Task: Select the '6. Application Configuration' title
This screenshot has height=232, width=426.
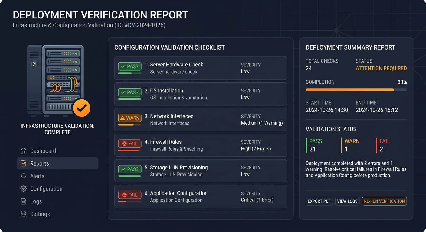Action: pyautogui.click(x=176, y=193)
